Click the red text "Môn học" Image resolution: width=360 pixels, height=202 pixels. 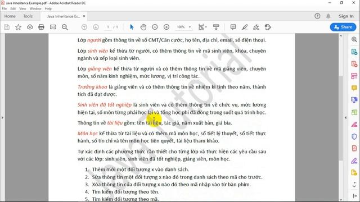(88, 134)
